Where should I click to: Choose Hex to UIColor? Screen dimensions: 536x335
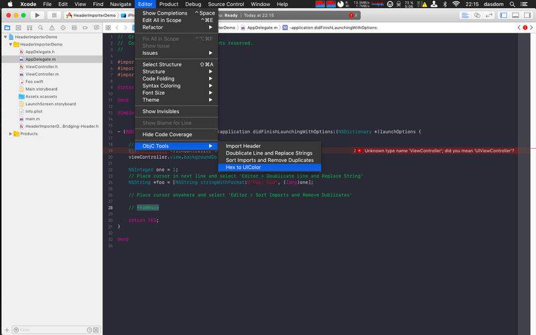tap(269, 167)
